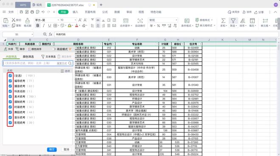Uncheck the 美术统考 filter checkbox

[10, 96]
